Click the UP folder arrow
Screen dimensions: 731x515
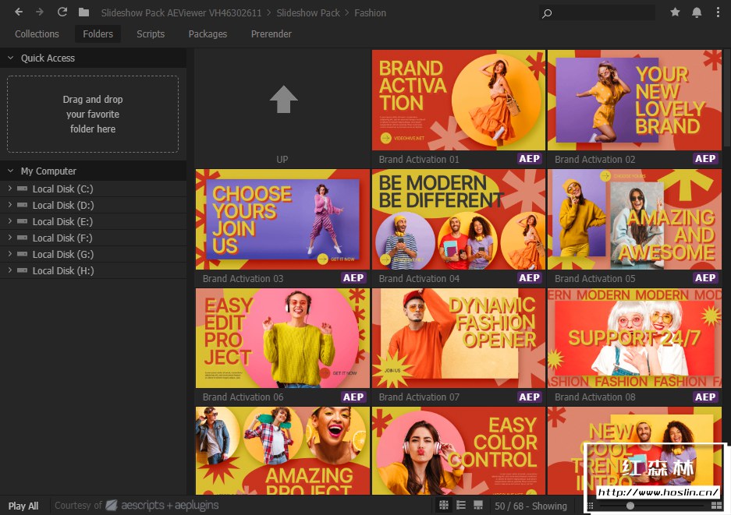(x=282, y=100)
